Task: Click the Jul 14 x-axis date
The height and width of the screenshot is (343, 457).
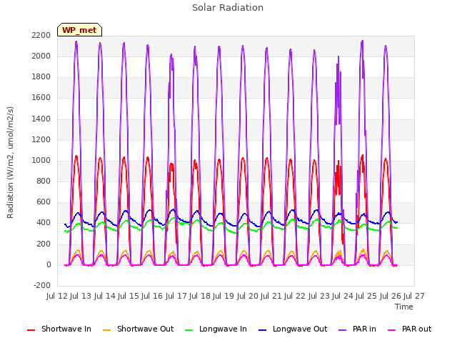Action: pos(105,296)
